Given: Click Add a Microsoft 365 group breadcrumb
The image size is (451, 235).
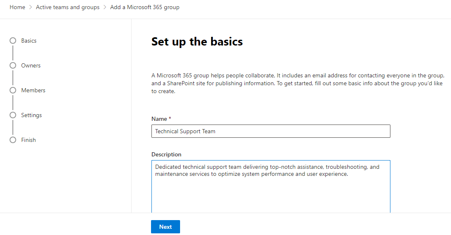Looking at the screenshot, I should point(145,7).
